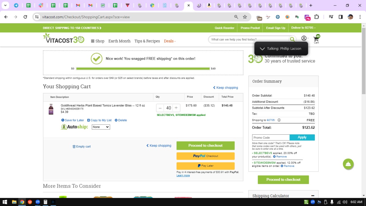The image size is (366, 206).
Task: Remove SELECTBEVS promo code
Action: coord(280,157)
